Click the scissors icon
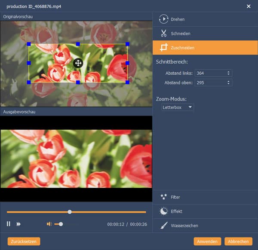 click(x=164, y=33)
